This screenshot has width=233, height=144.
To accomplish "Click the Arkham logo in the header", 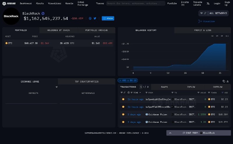I will point(9,4).
